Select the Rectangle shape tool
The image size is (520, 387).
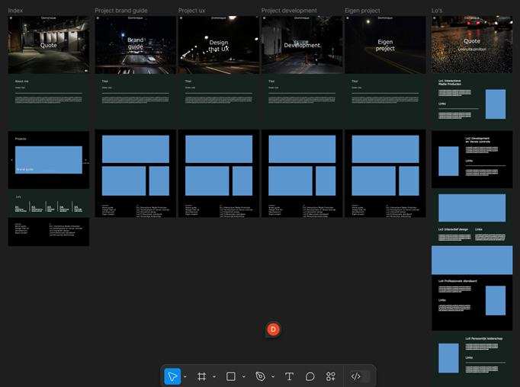point(231,376)
